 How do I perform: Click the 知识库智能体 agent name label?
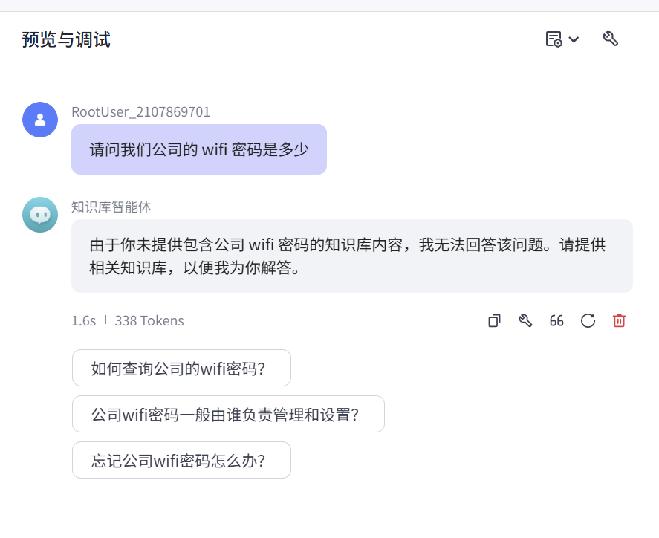pyautogui.click(x=102, y=207)
